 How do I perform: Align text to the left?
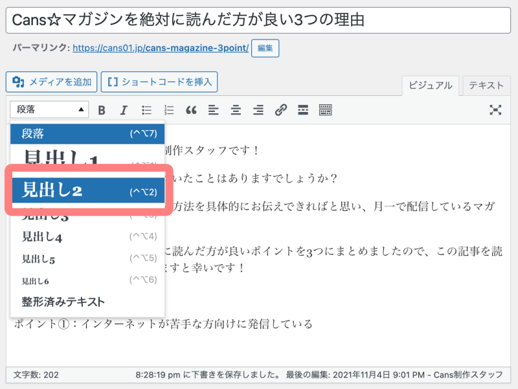213,110
